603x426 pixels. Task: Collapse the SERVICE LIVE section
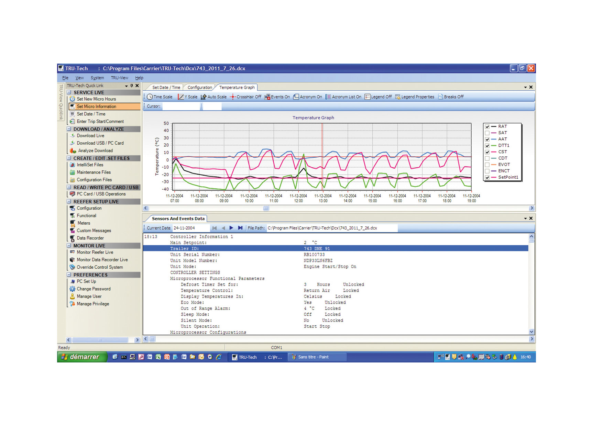(x=69, y=92)
